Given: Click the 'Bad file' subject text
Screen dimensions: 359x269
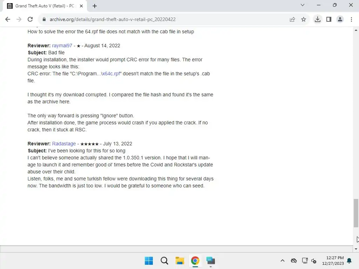Looking at the screenshot, I should [56, 53].
